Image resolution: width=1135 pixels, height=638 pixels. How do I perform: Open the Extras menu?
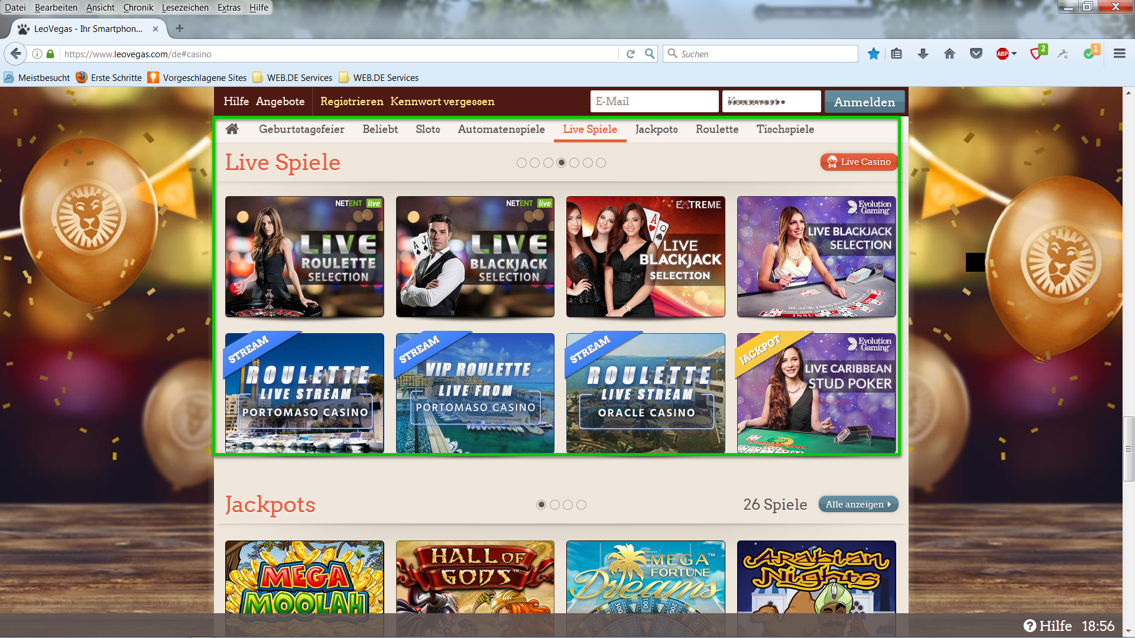point(229,7)
